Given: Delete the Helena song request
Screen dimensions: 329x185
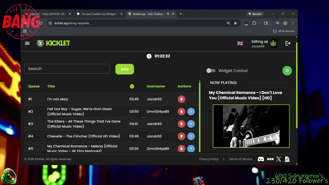Looking at the screenshot, I should (181, 149).
